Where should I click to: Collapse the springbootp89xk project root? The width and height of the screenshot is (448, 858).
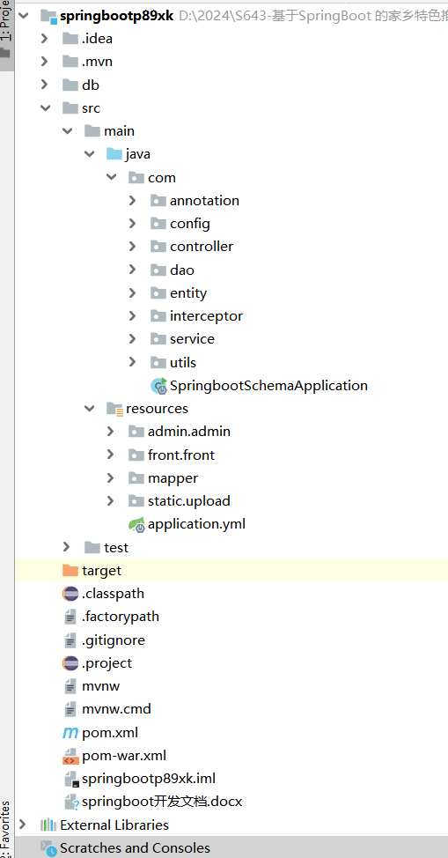[x=23, y=16]
